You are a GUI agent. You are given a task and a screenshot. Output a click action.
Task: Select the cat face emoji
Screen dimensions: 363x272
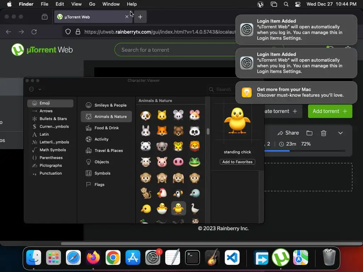coord(162,115)
